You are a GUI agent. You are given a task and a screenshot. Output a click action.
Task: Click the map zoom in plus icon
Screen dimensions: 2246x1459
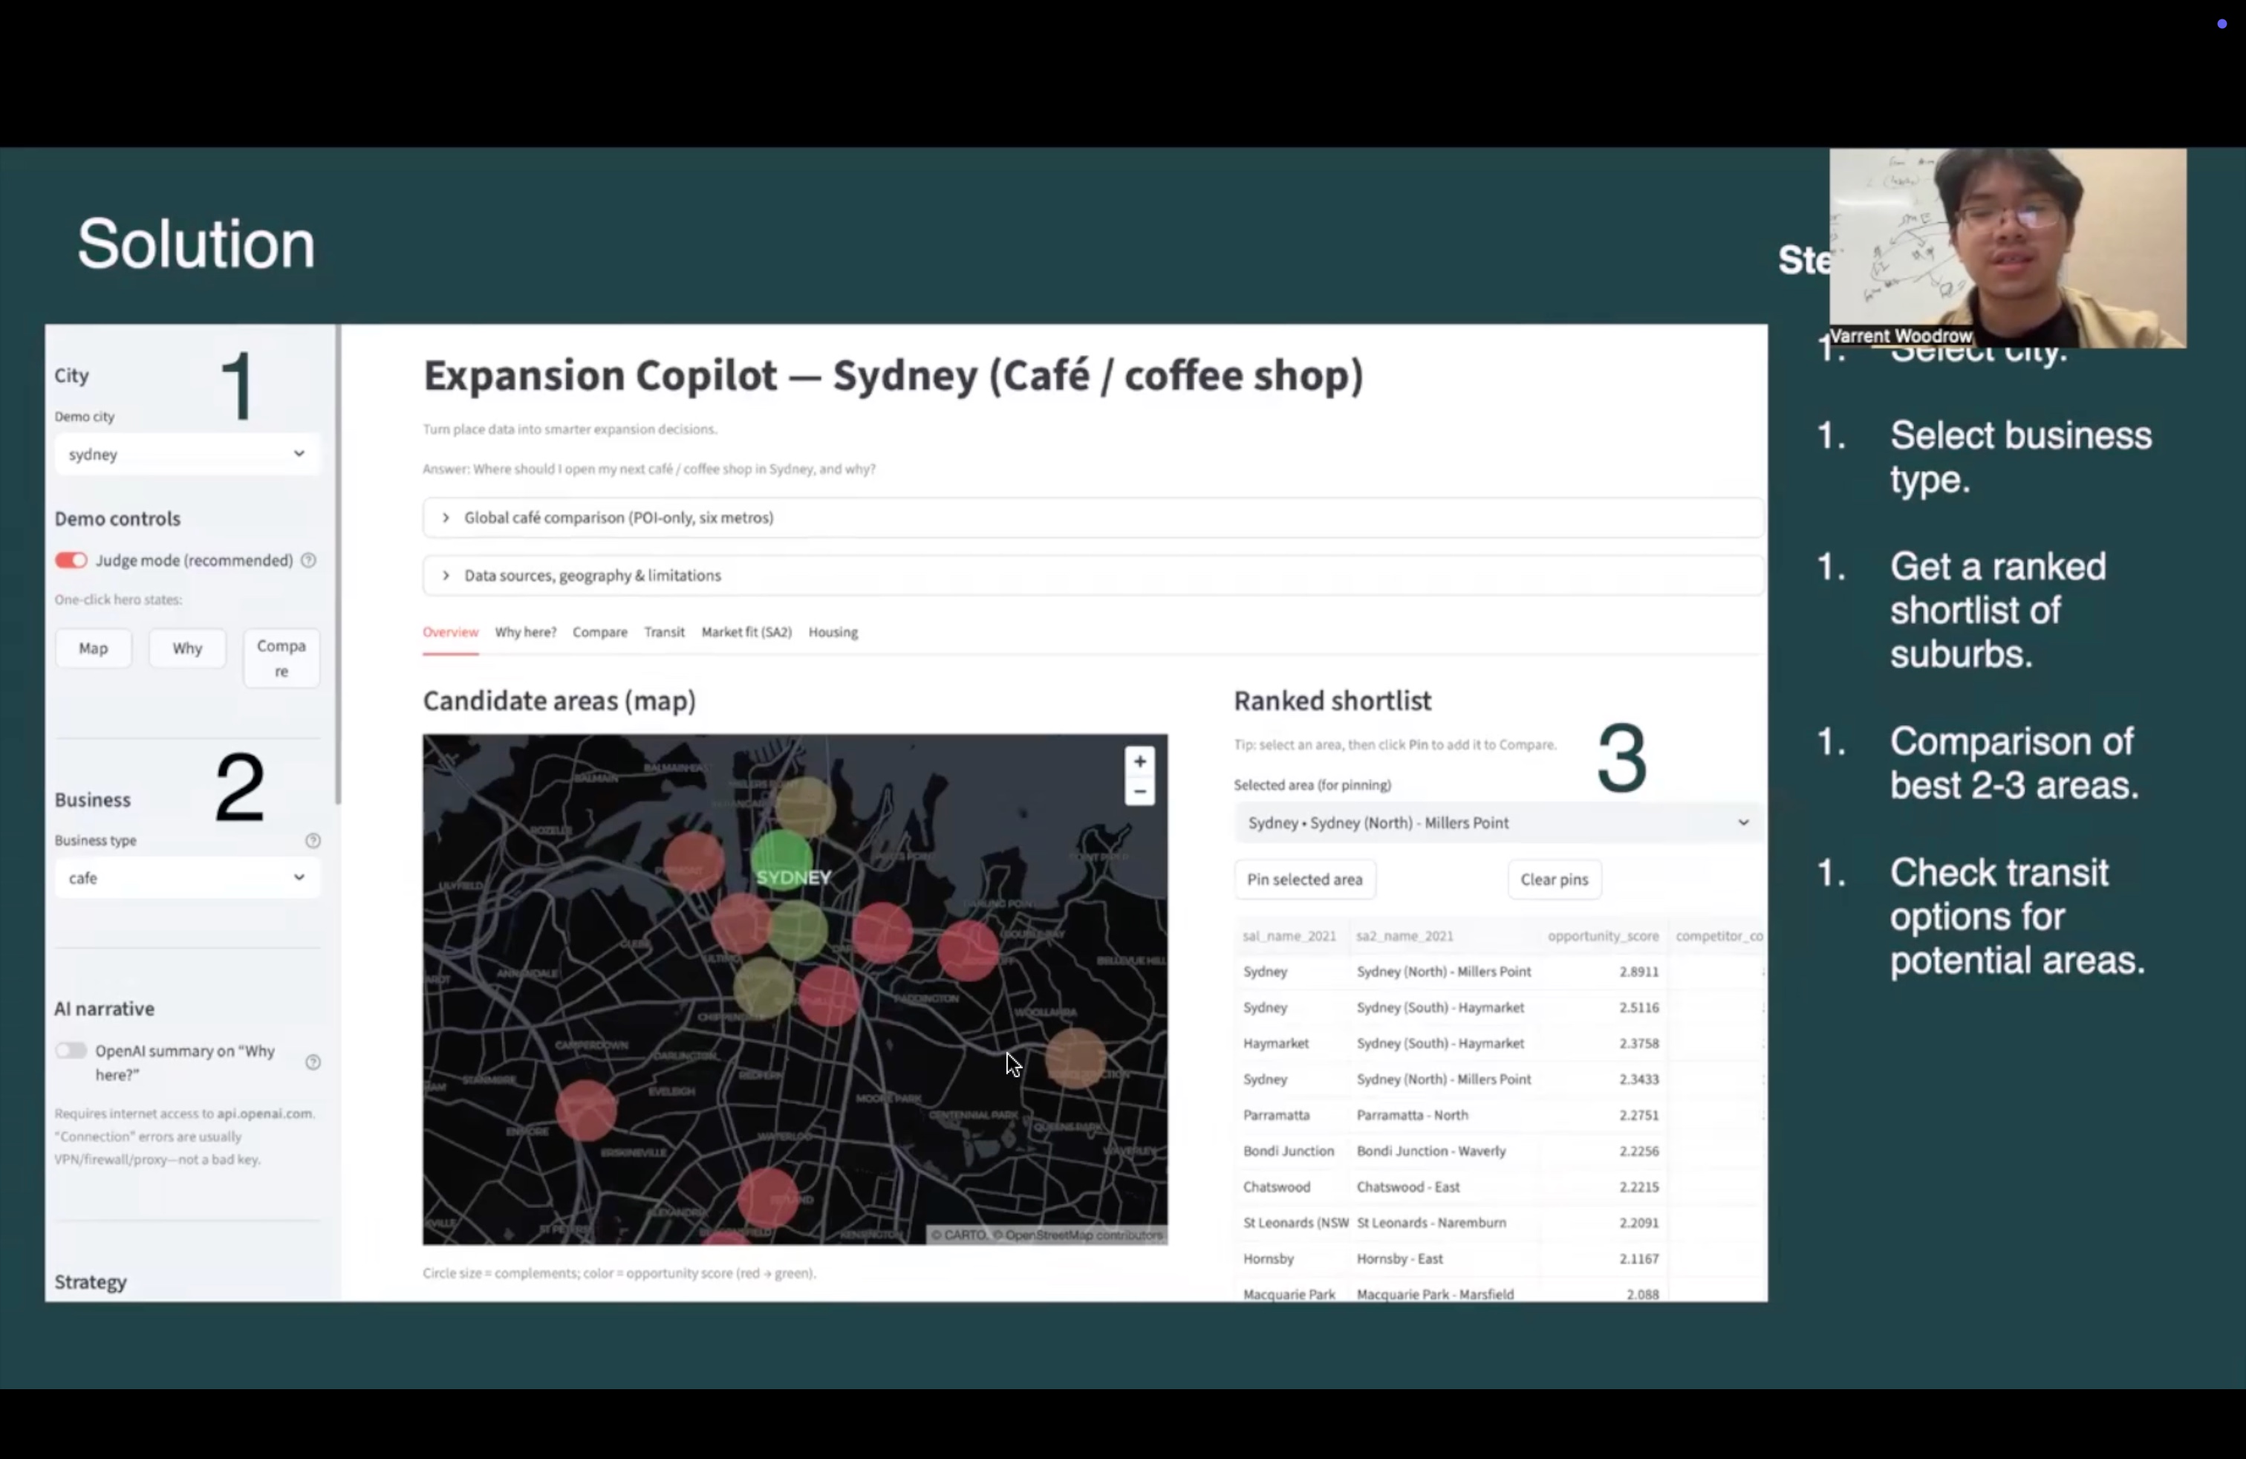tap(1139, 761)
